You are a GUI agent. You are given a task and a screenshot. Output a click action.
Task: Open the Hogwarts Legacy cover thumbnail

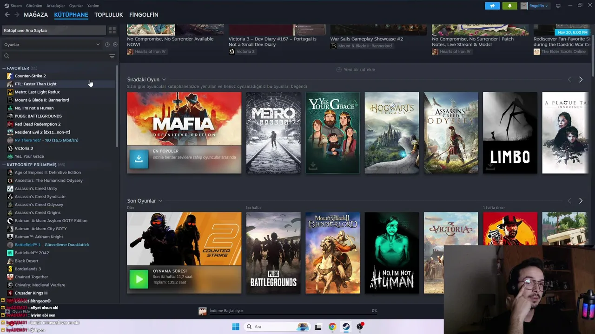tap(391, 133)
